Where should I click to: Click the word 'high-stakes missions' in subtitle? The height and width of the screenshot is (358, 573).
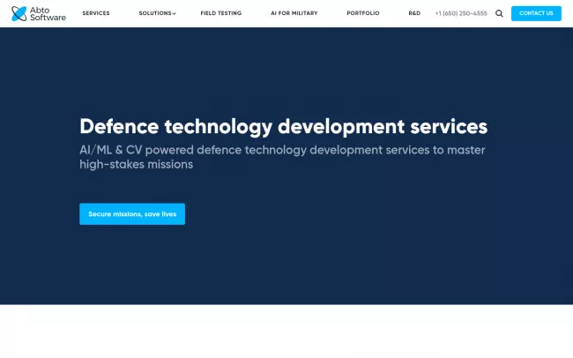[136, 164]
